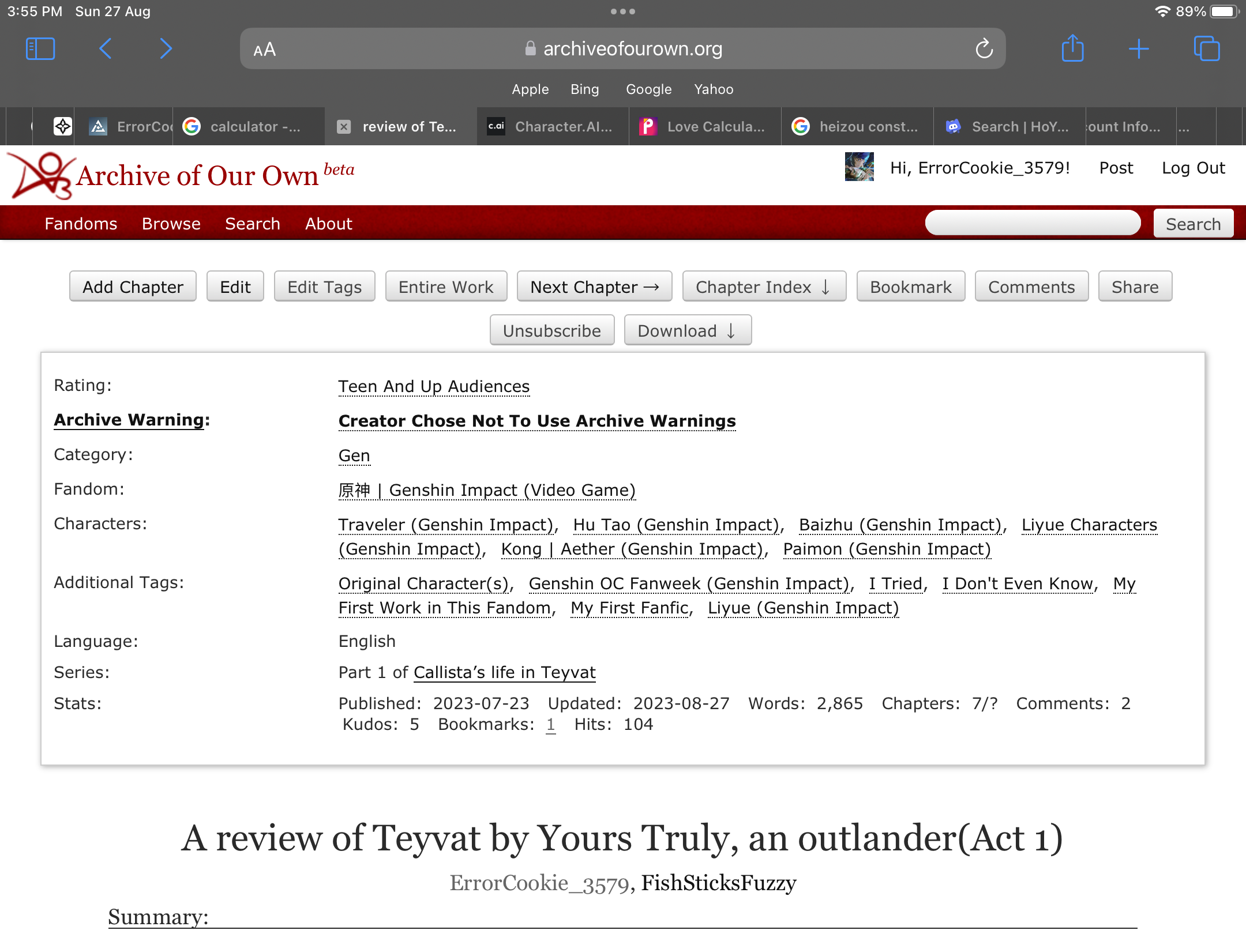Image resolution: width=1246 pixels, height=934 pixels.
Task: Go back with the back arrow
Action: (106, 49)
